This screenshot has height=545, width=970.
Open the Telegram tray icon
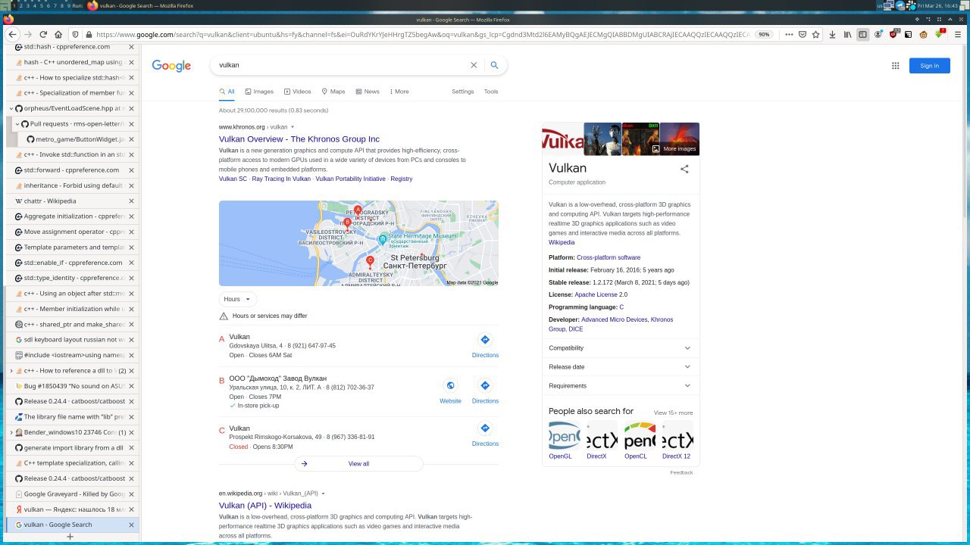900,5
